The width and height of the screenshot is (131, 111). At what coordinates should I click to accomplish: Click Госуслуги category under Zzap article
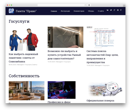[x=106, y=65]
